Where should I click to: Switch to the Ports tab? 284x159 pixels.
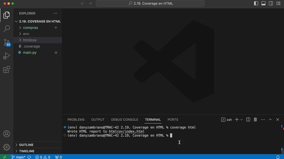[173, 120]
